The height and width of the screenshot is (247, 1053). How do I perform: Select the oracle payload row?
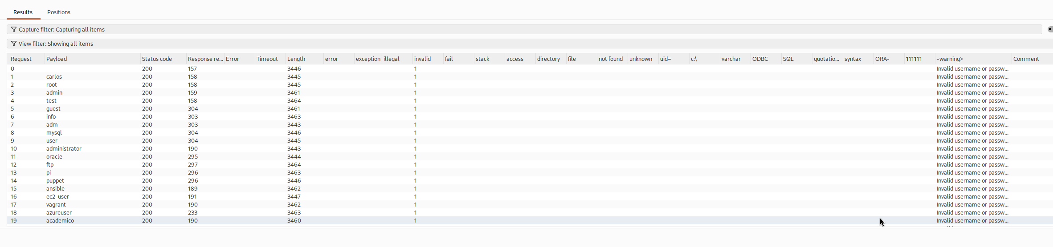[530, 156]
